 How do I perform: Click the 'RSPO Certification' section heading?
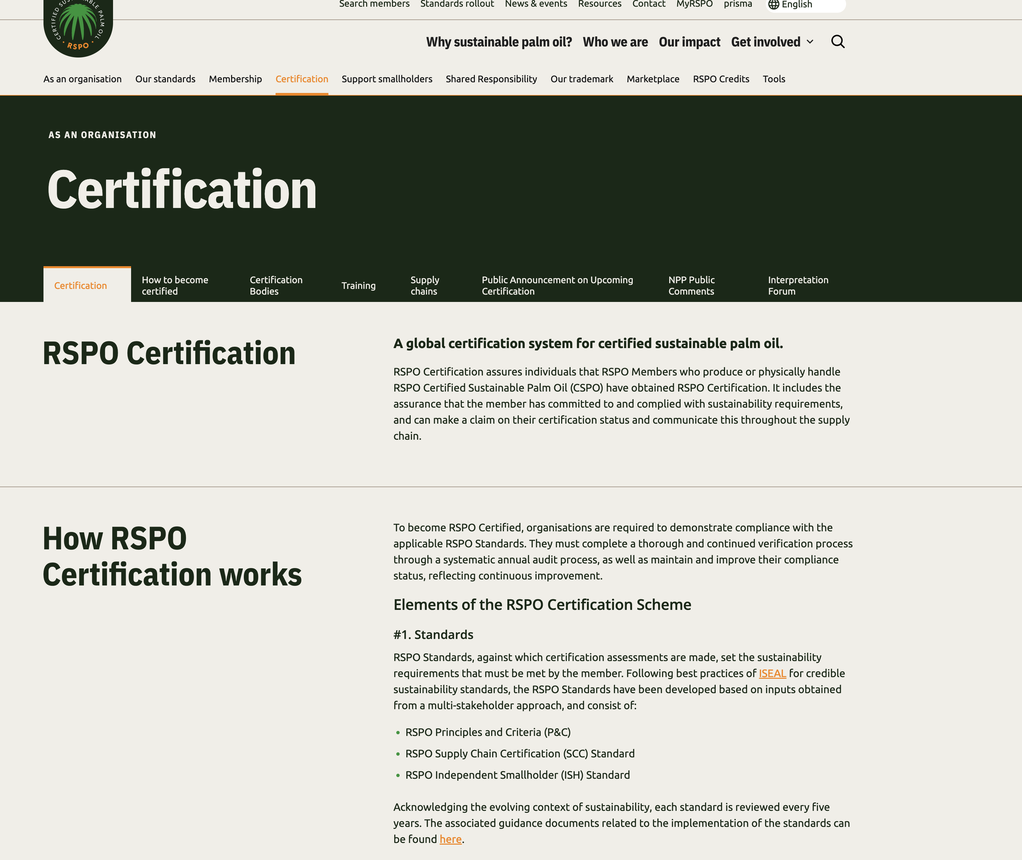pyautogui.click(x=169, y=353)
